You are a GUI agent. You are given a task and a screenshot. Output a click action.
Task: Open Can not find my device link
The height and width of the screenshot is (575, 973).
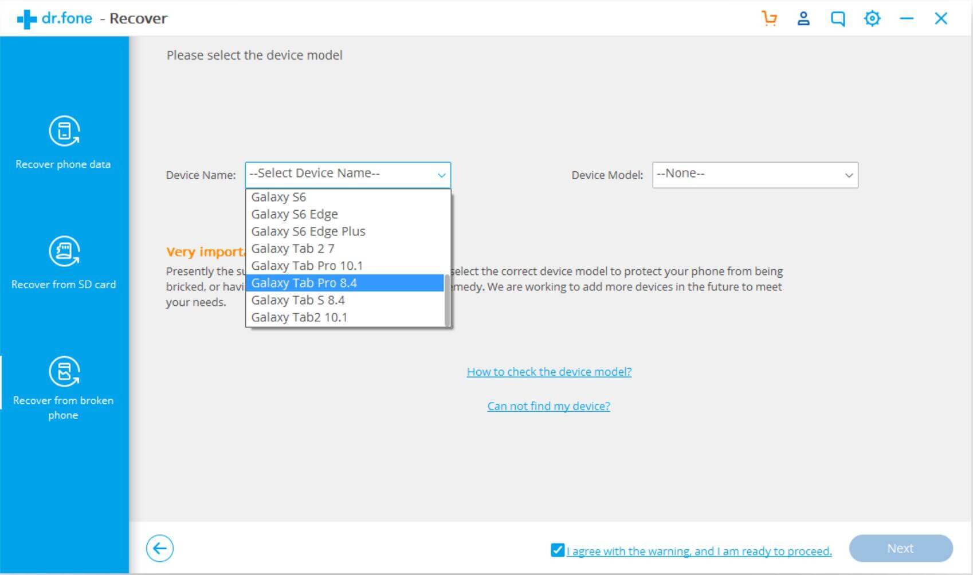[548, 406]
